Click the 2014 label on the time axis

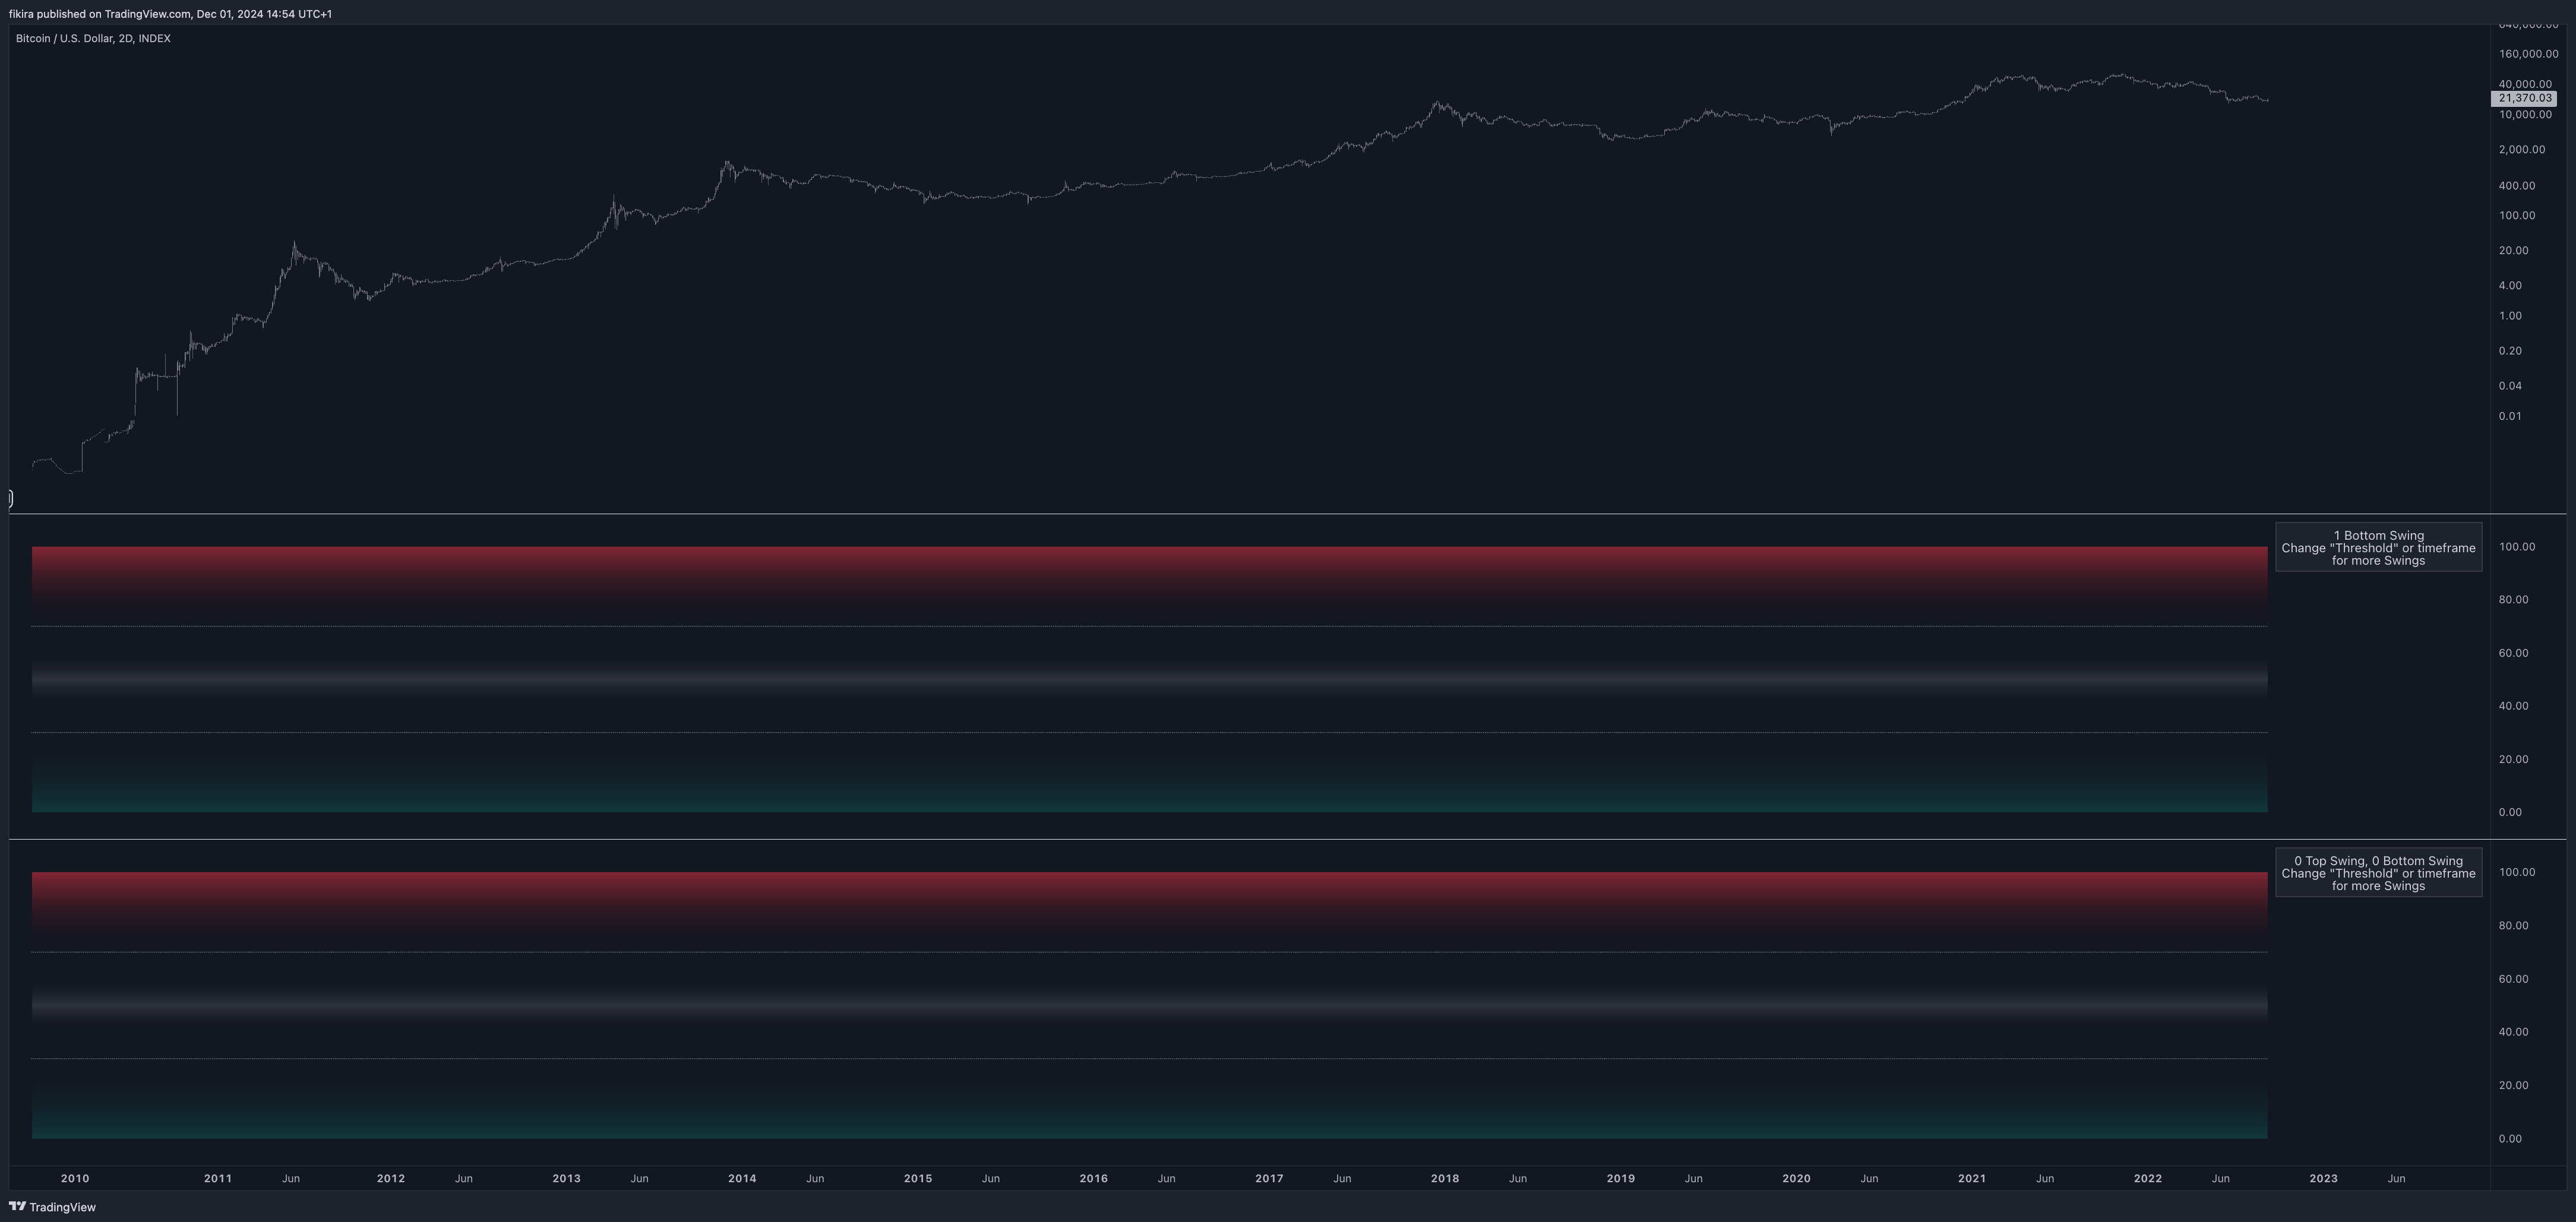742,1179
